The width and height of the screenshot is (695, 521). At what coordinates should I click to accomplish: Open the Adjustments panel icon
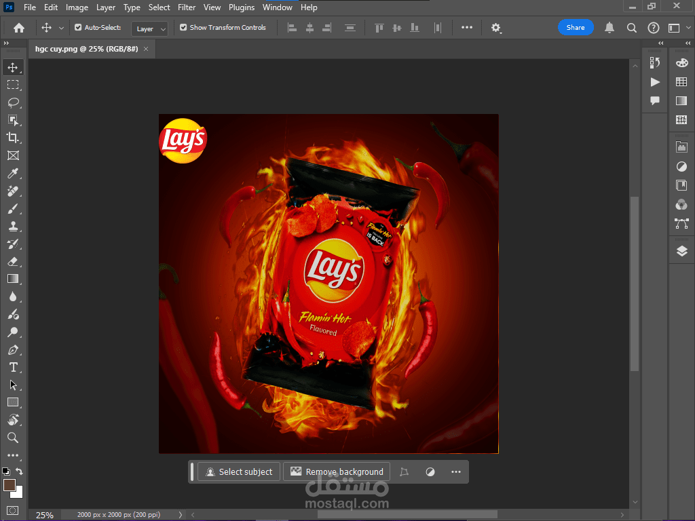coord(681,166)
